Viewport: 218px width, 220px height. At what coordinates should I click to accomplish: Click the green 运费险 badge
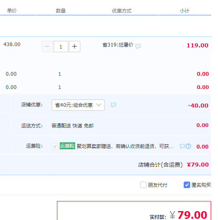[67, 146]
